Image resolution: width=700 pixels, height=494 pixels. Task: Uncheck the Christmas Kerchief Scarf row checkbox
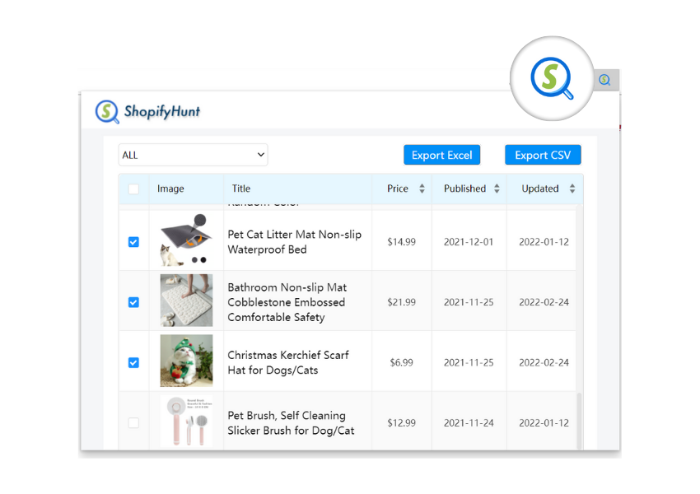(133, 363)
